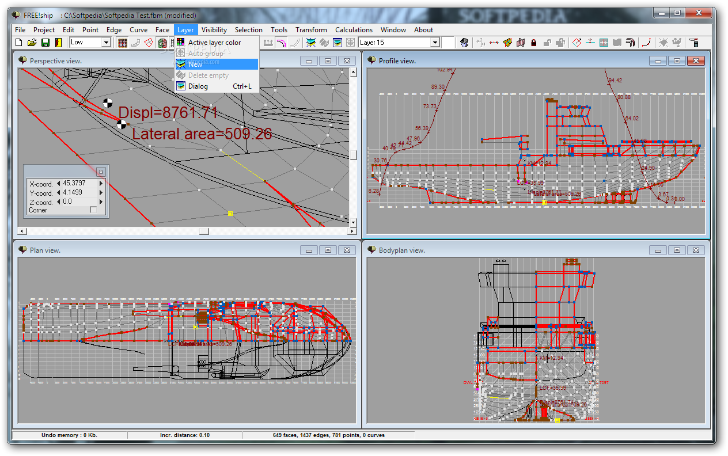Click Perspective view scroll-down arrow

[x=354, y=222]
